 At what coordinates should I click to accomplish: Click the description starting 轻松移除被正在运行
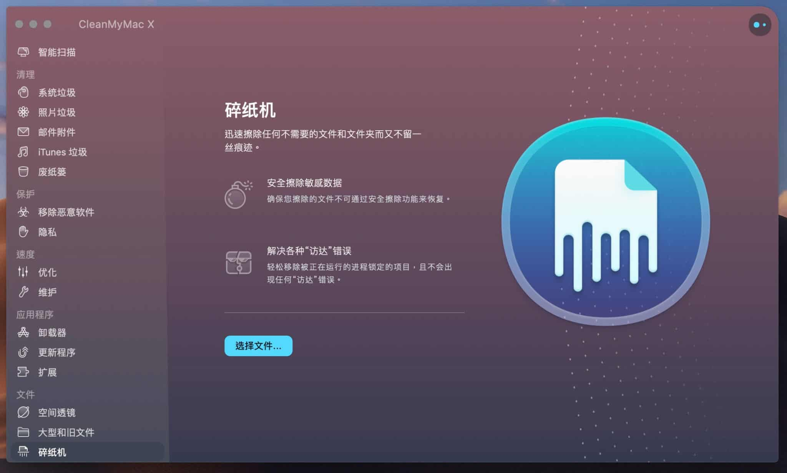(x=360, y=273)
